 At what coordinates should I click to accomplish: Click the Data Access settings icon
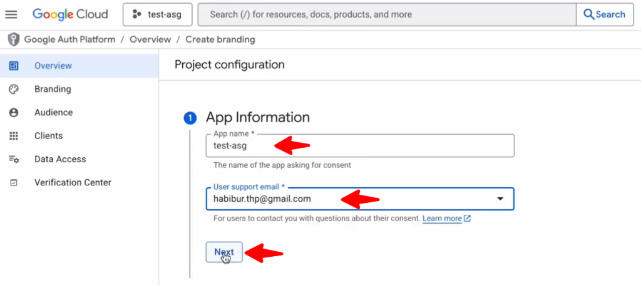(14, 159)
